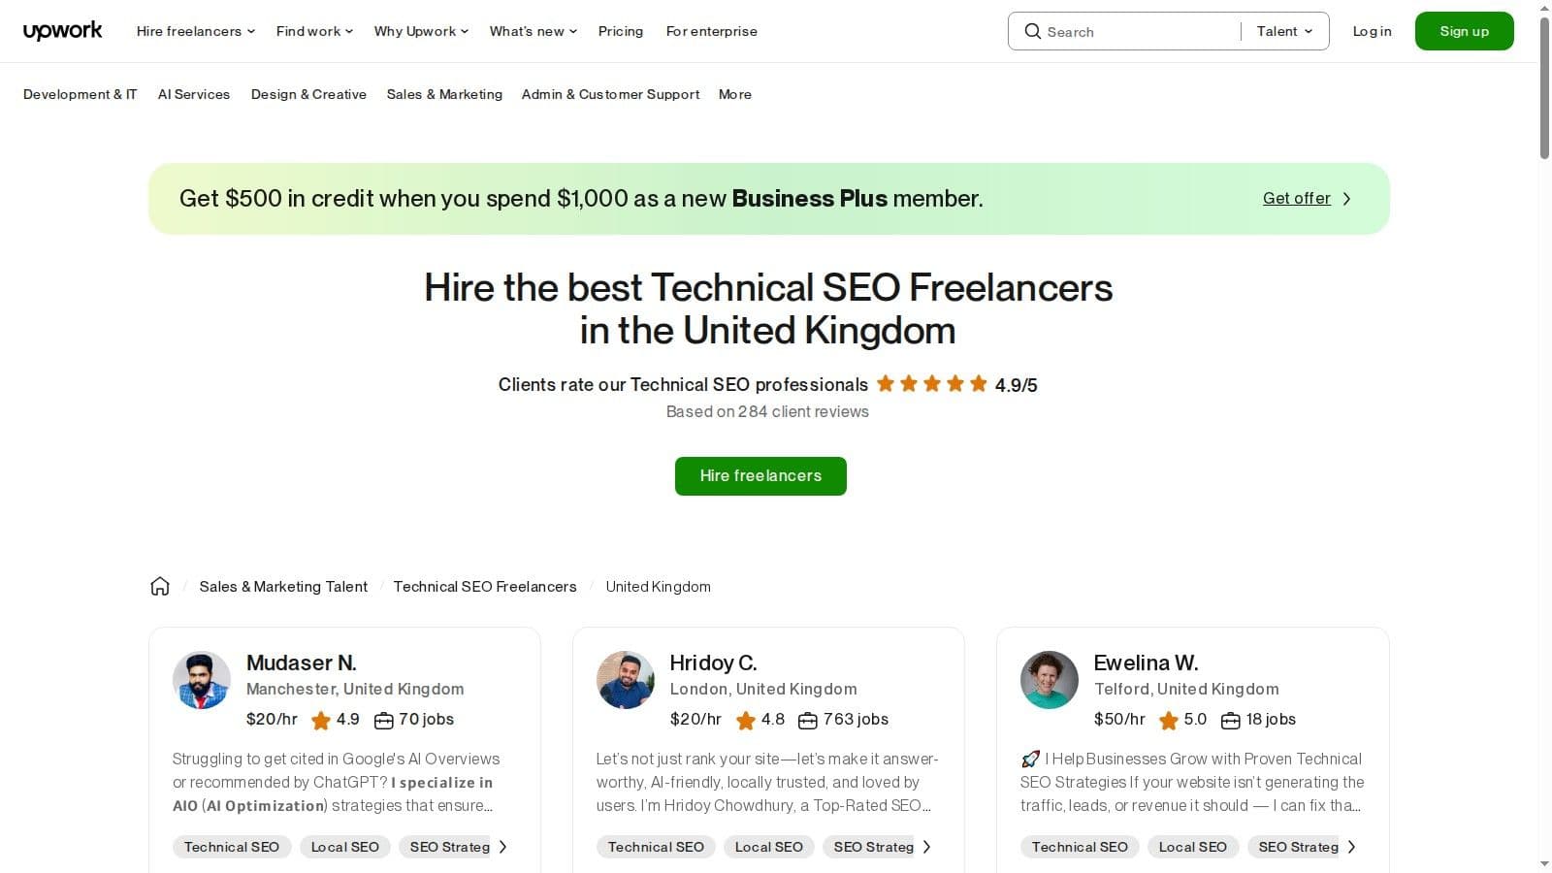Click the green Hire freelancers button
The image size is (1552, 873).
click(x=760, y=475)
